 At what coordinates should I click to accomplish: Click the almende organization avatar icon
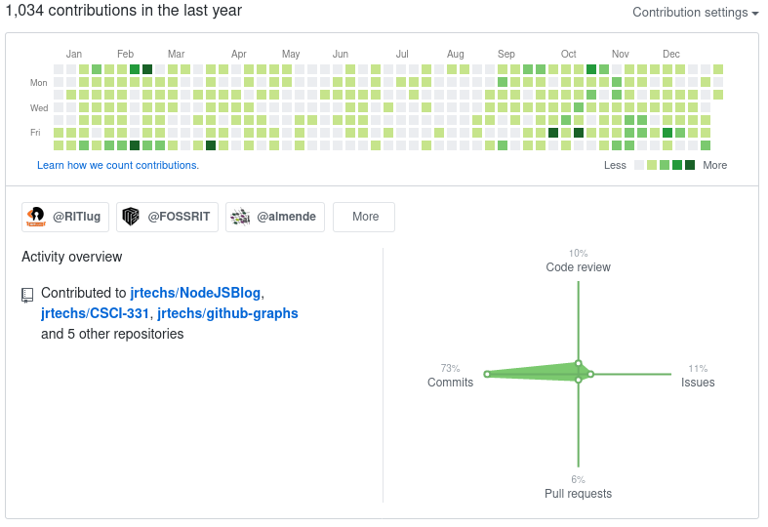pyautogui.click(x=241, y=217)
